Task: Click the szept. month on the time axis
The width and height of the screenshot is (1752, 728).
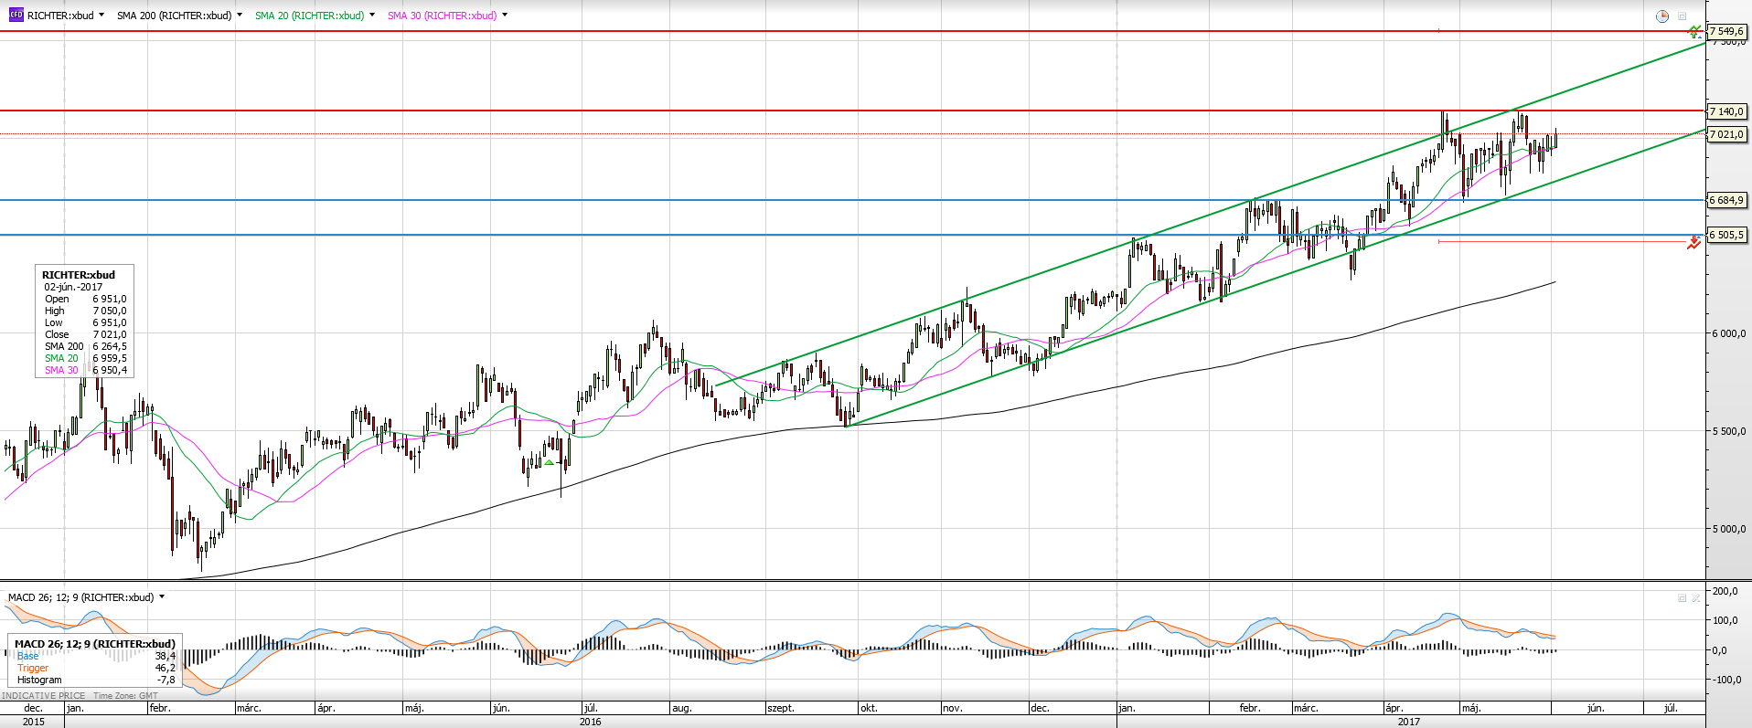Action: point(781,708)
